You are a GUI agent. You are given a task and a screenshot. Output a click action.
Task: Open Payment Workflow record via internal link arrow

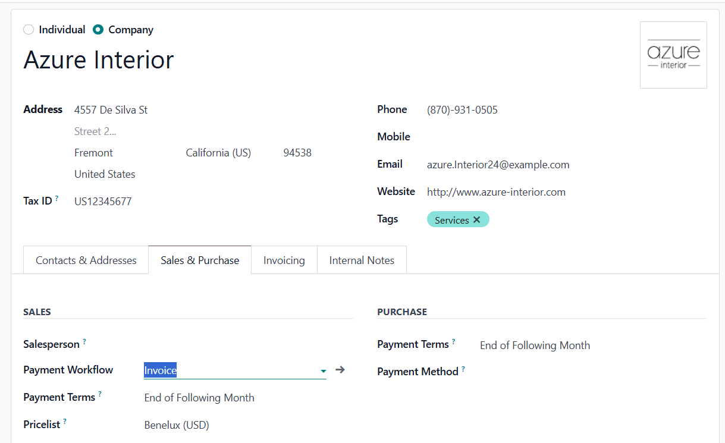click(x=339, y=369)
